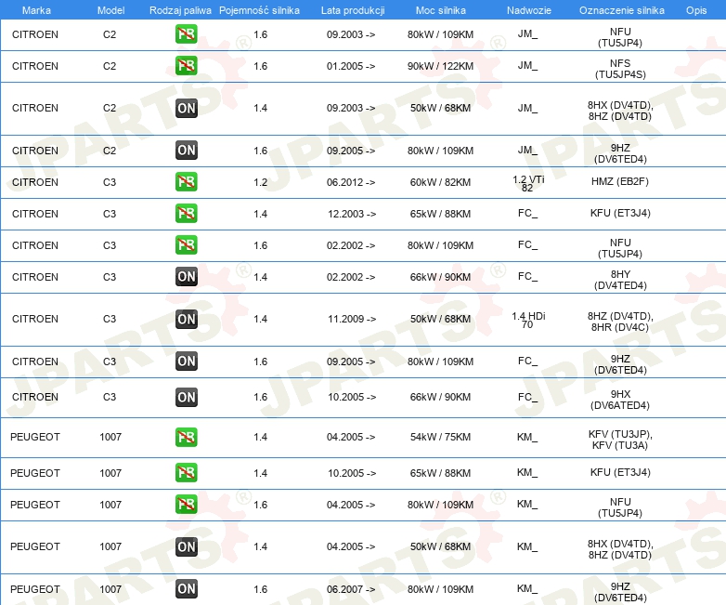Image resolution: width=726 pixels, height=605 pixels.
Task: Click first PEUGEOT brand cell
Action: pyautogui.click(x=35, y=437)
